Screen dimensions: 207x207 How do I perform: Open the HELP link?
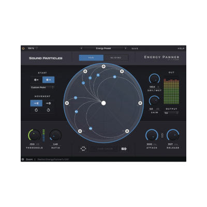coord(181,49)
